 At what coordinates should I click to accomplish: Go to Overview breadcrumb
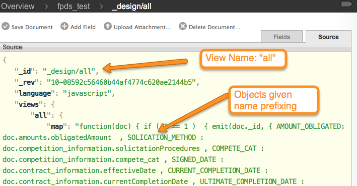(x=18, y=6)
